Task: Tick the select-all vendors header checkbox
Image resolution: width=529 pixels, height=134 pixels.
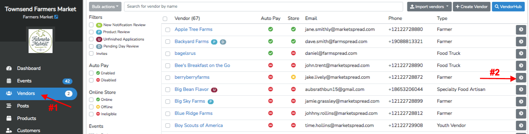Action: [165, 19]
